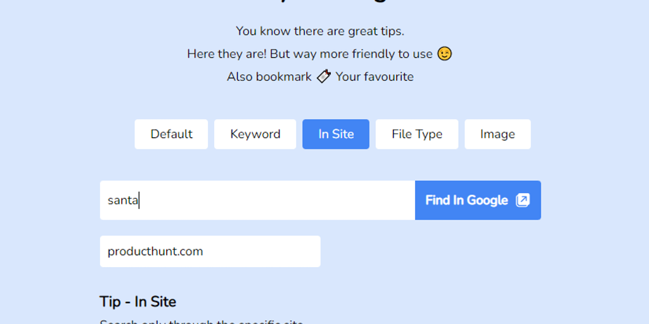Click the "You know there are great tips" line
This screenshot has width=649, height=324.
click(x=320, y=31)
